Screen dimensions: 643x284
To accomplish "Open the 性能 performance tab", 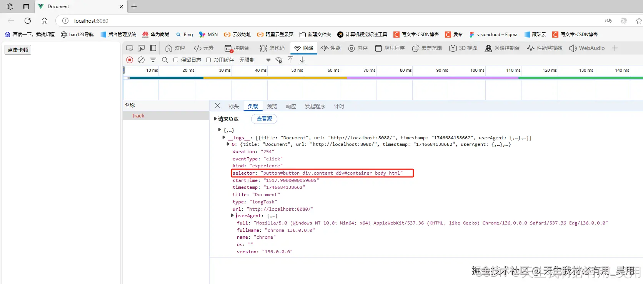I will 331,48.
